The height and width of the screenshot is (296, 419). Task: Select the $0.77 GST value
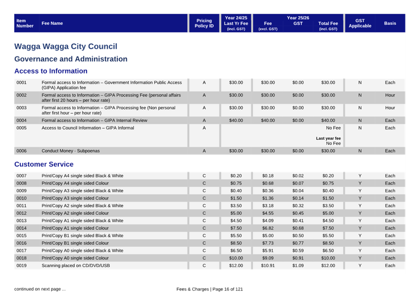(298, 243)
